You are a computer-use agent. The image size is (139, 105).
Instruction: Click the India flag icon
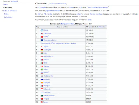(x=42, y=53)
